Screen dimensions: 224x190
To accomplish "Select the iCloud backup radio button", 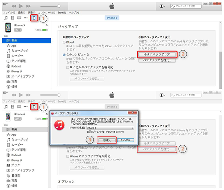I will (x=63, y=43).
